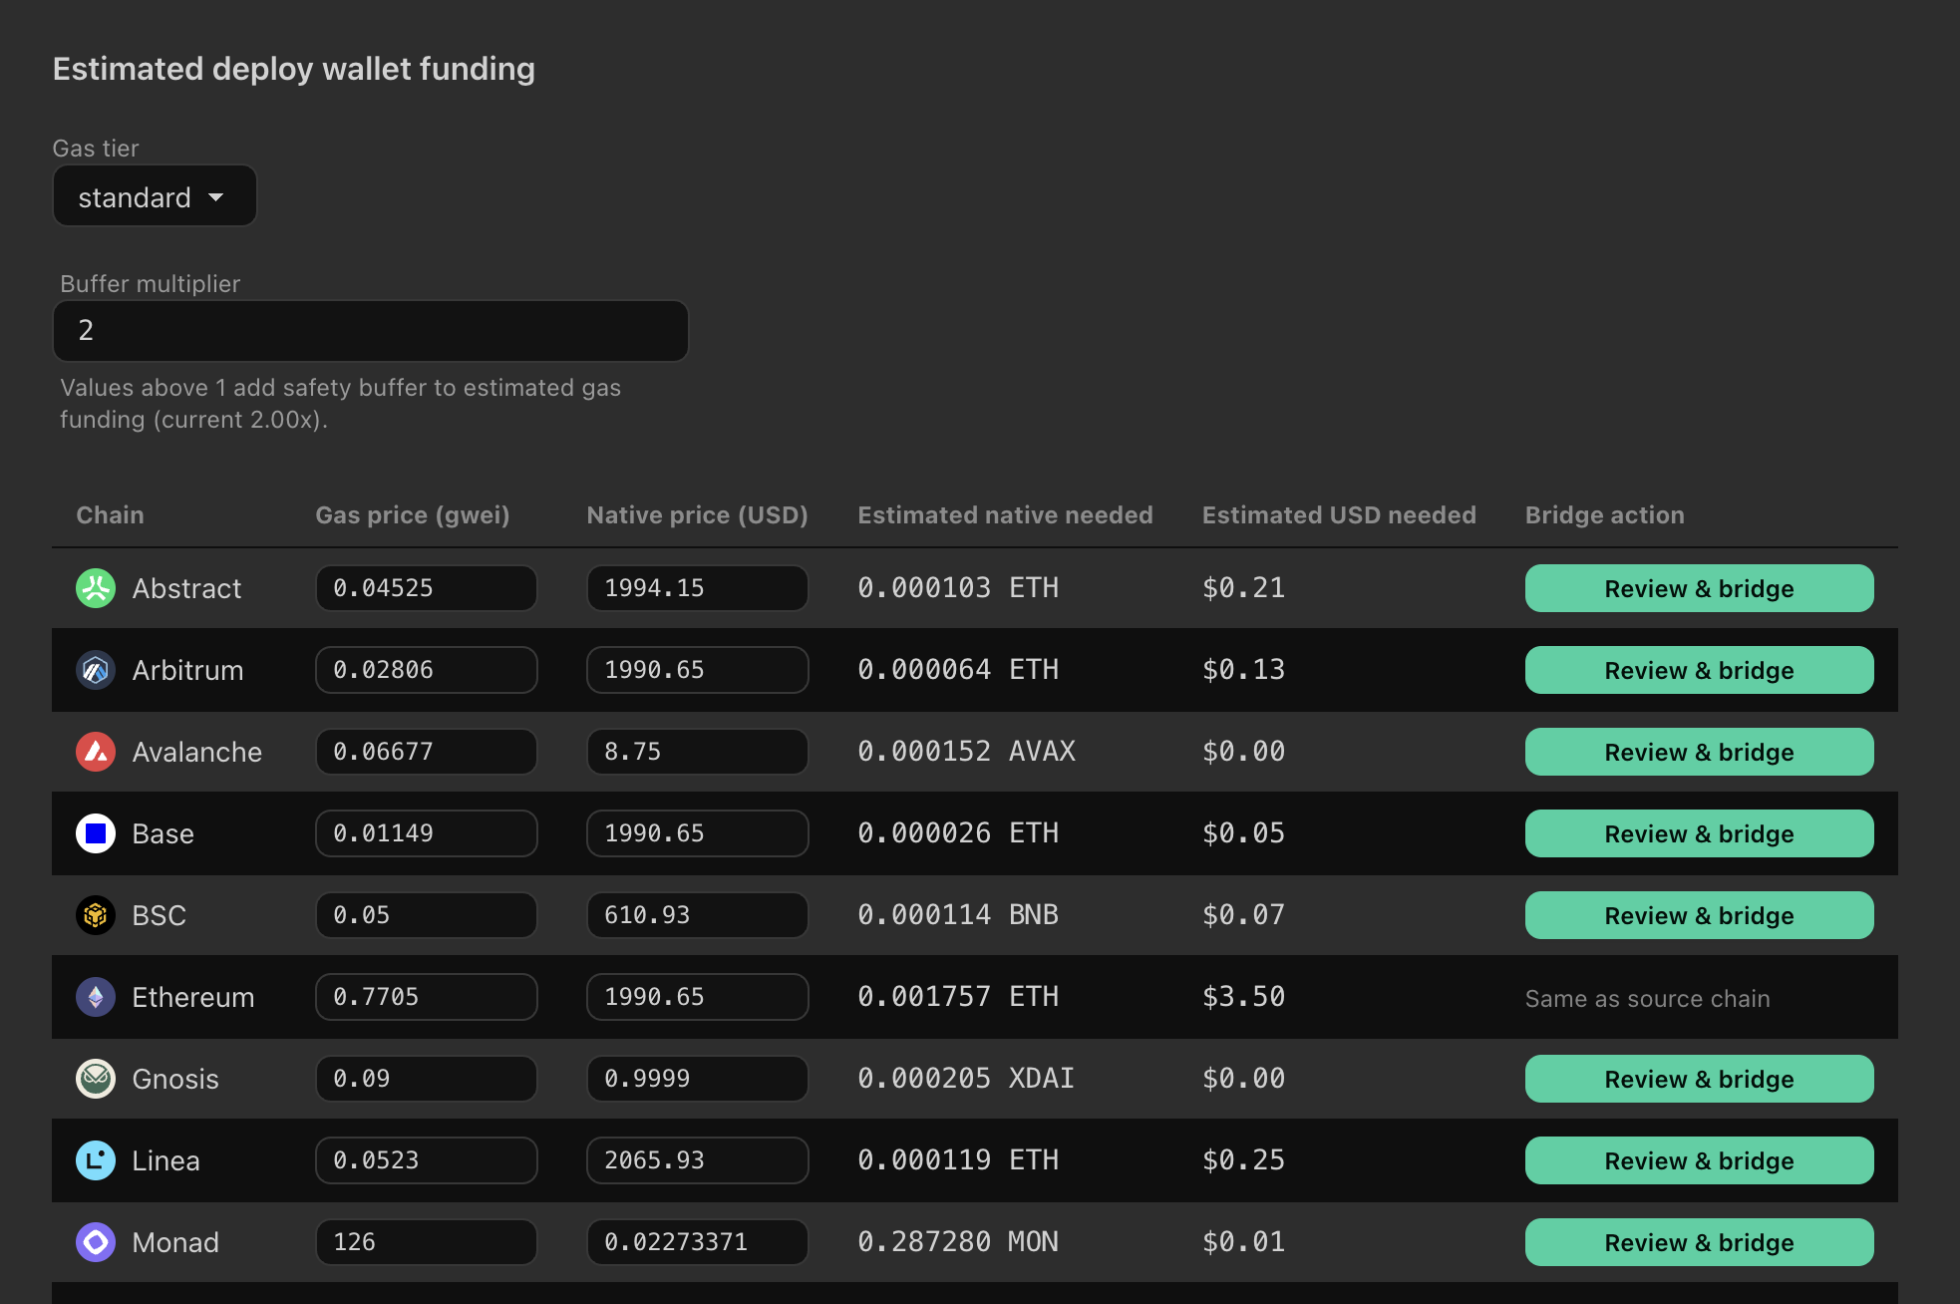Click the Base chain logo icon
This screenshot has height=1304, width=1960.
(96, 833)
